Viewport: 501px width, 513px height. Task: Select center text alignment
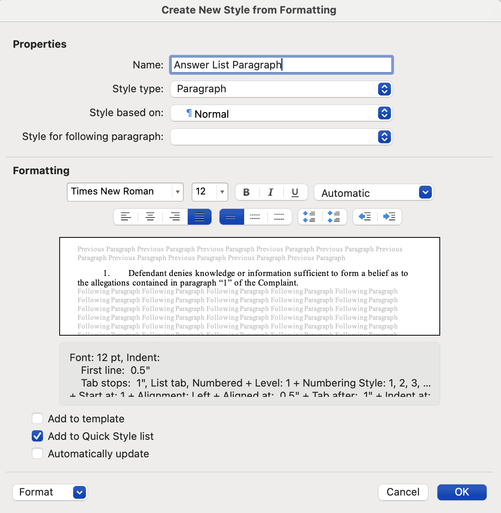150,217
